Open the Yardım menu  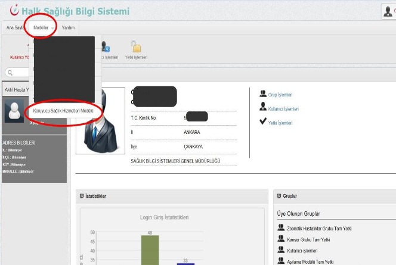coord(68,27)
